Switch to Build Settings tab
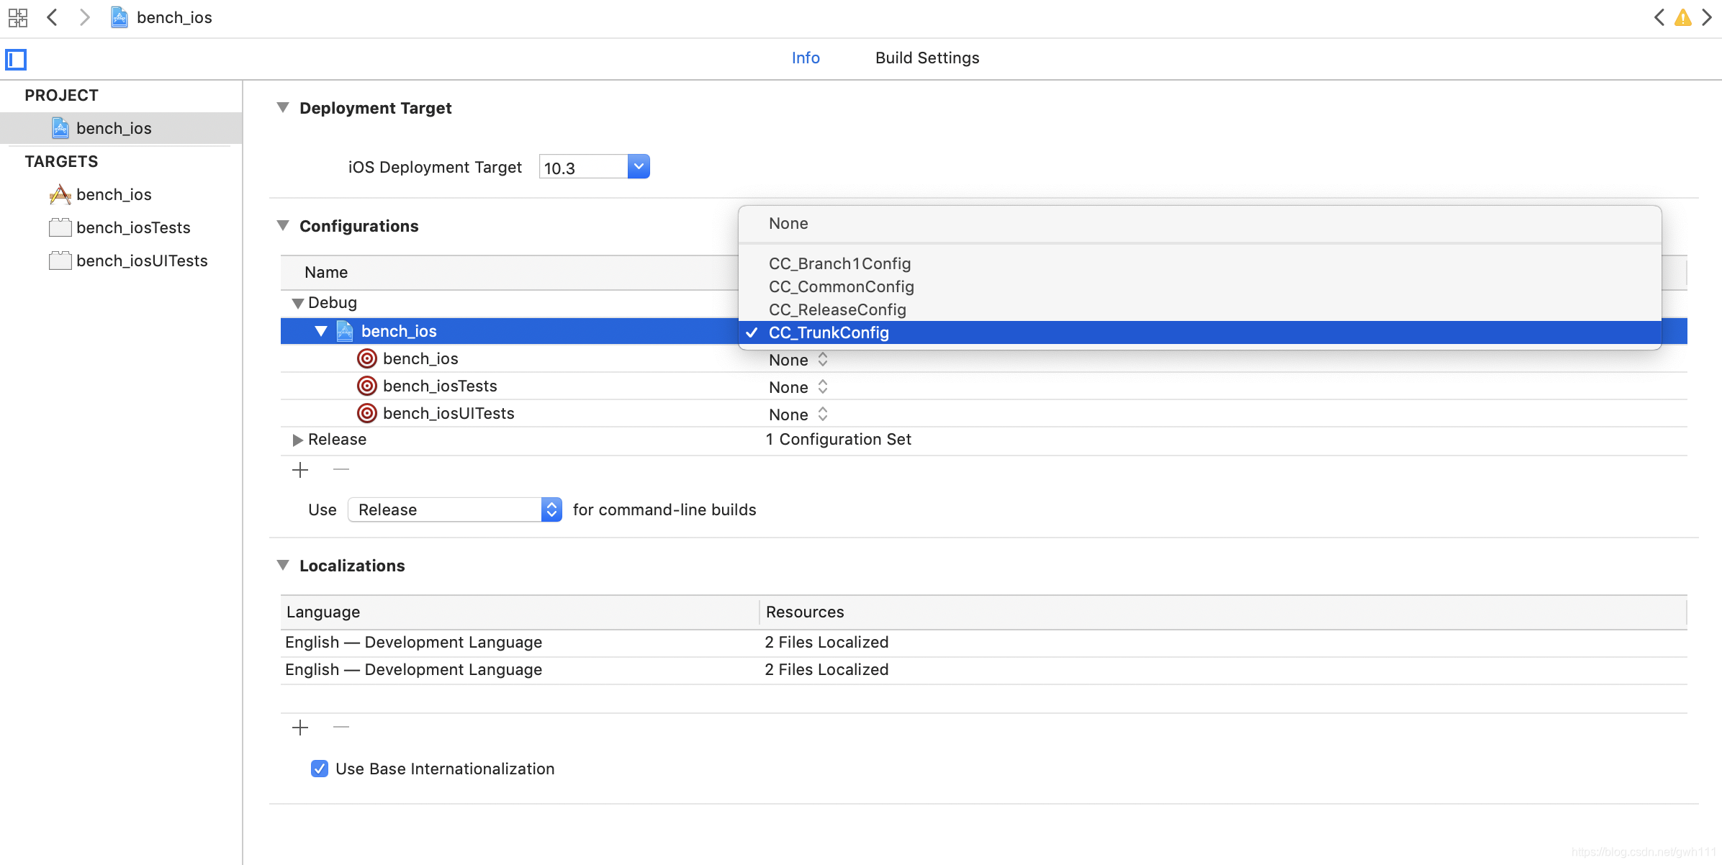This screenshot has height=865, width=1722. pyautogui.click(x=927, y=58)
